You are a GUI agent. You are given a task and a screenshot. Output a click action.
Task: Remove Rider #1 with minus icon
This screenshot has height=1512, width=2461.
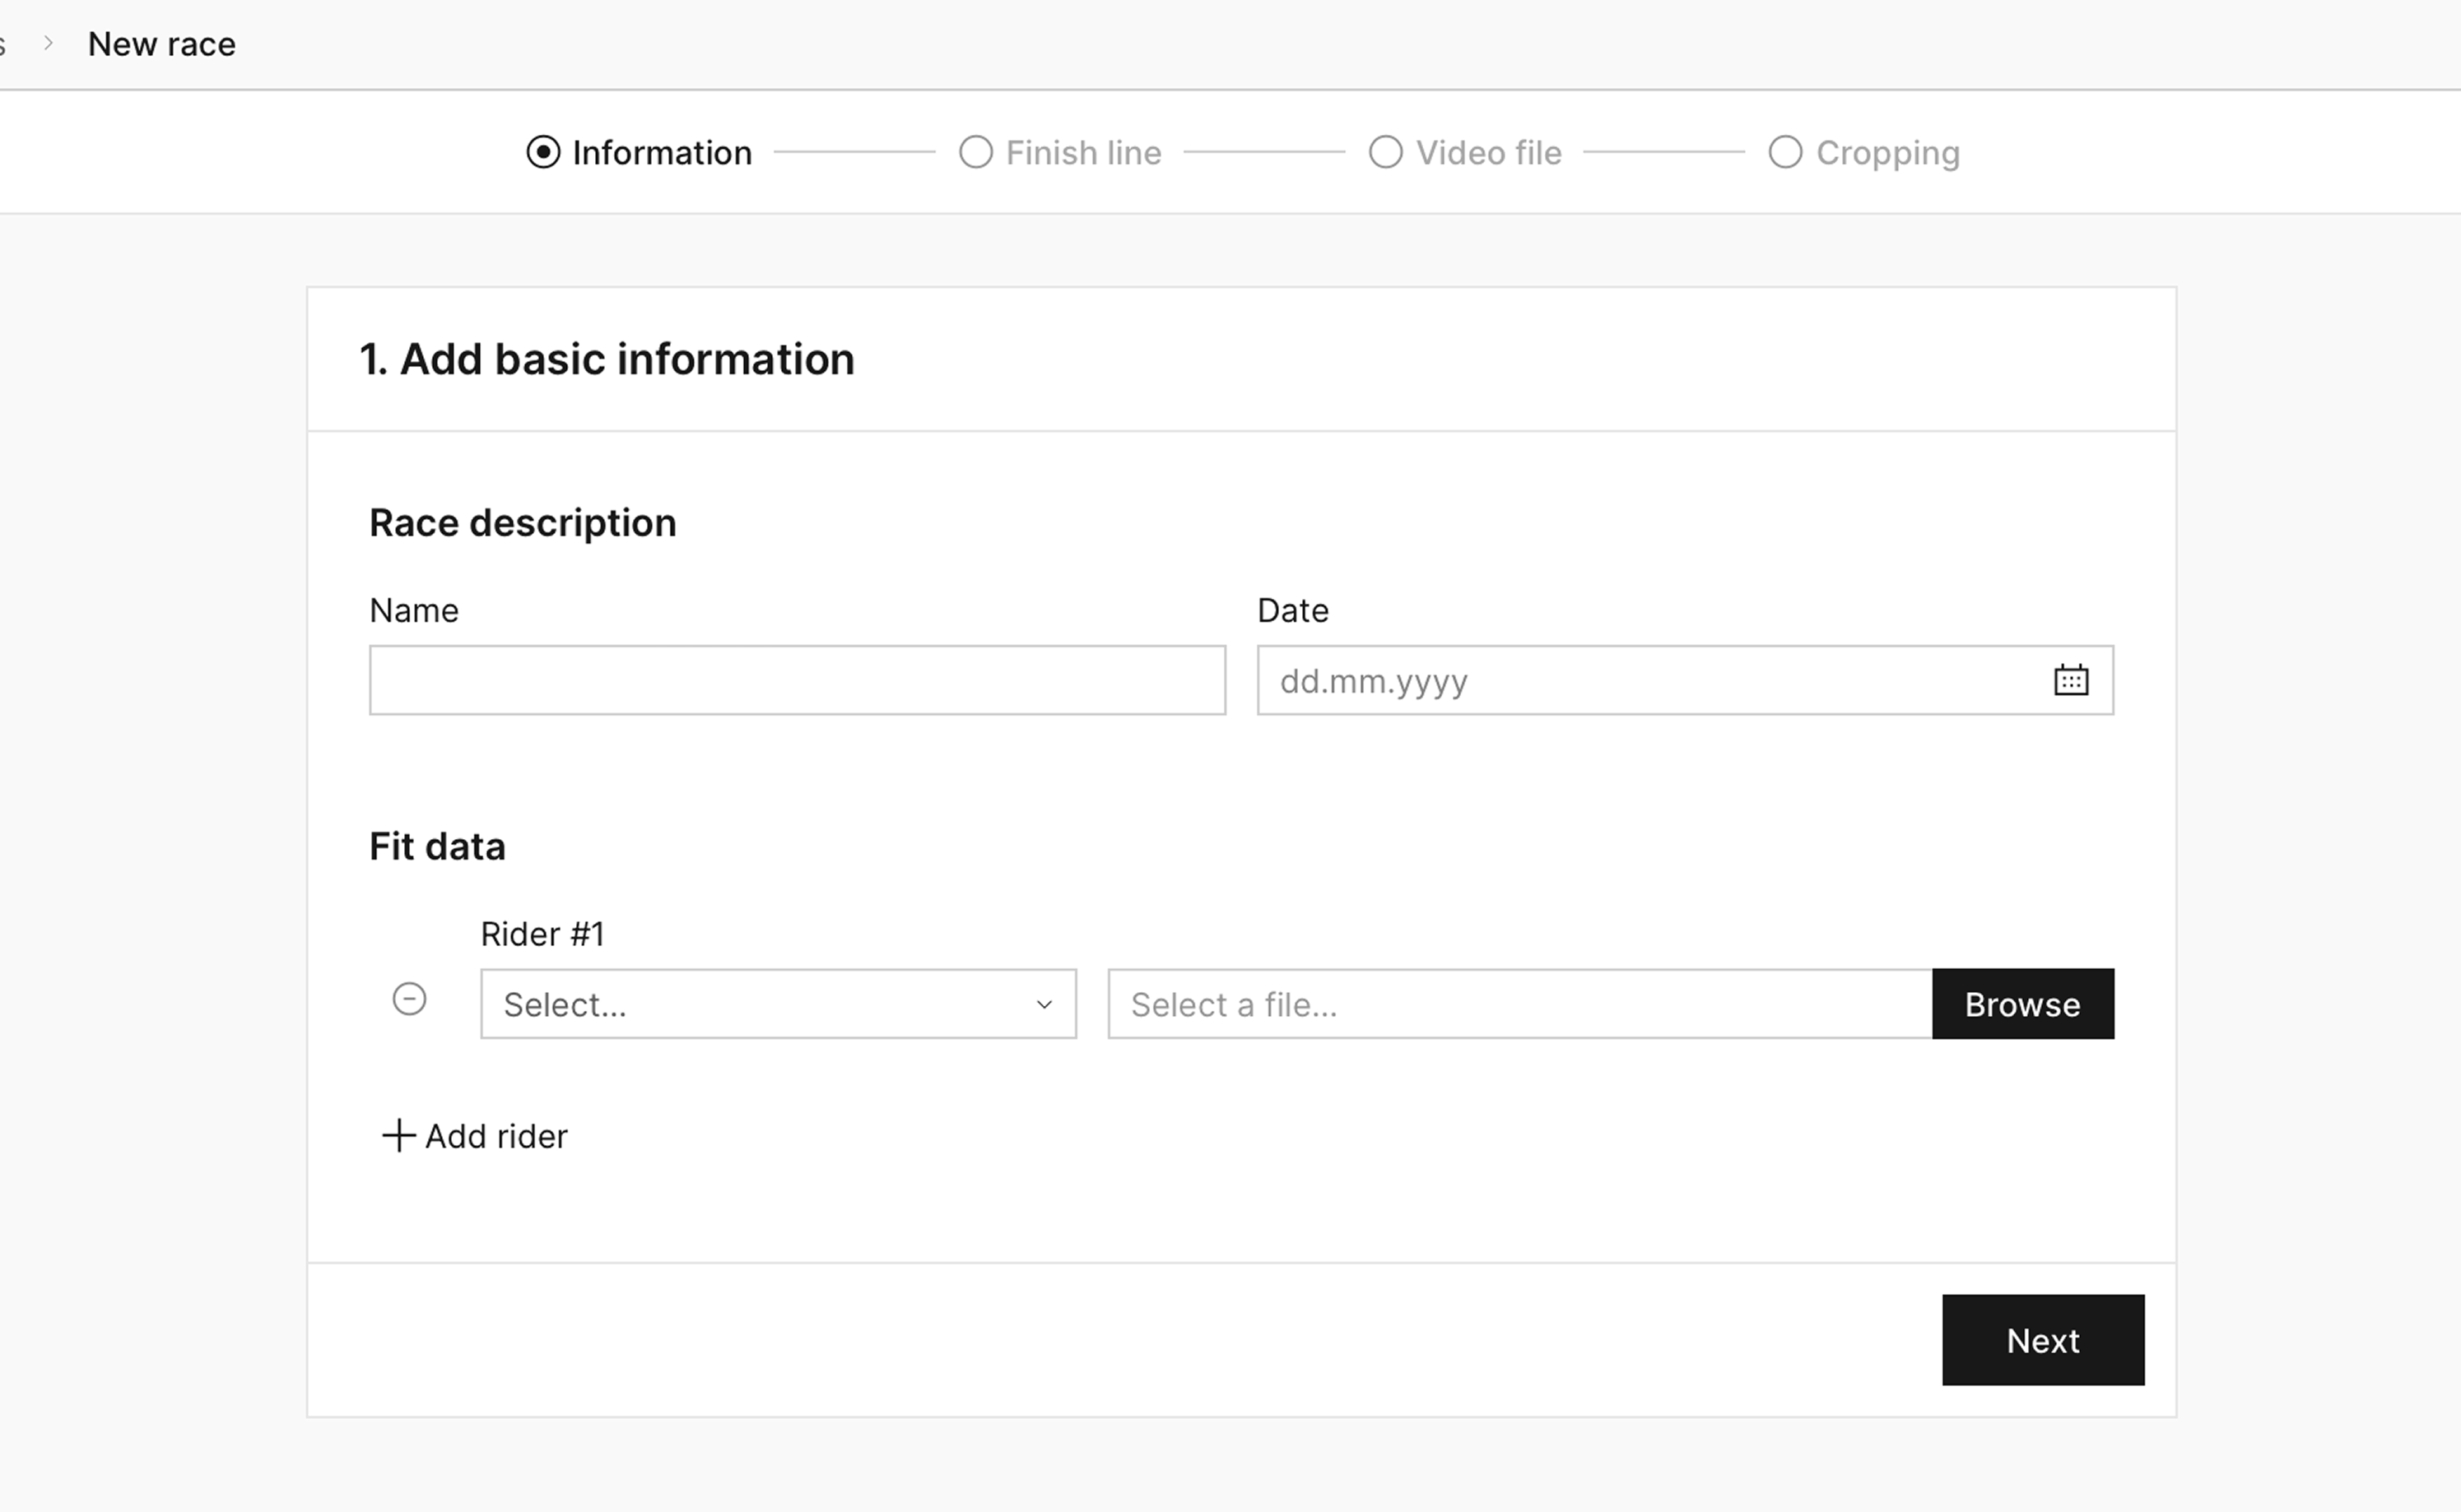409,999
